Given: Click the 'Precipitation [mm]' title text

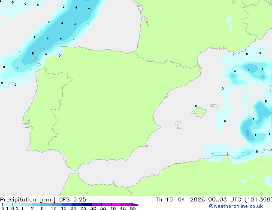Looking at the screenshot, I should [27, 200].
